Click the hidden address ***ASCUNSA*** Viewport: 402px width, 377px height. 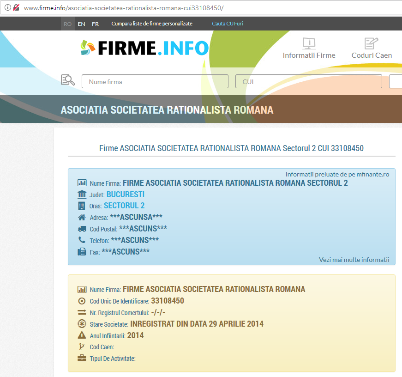[136, 217]
